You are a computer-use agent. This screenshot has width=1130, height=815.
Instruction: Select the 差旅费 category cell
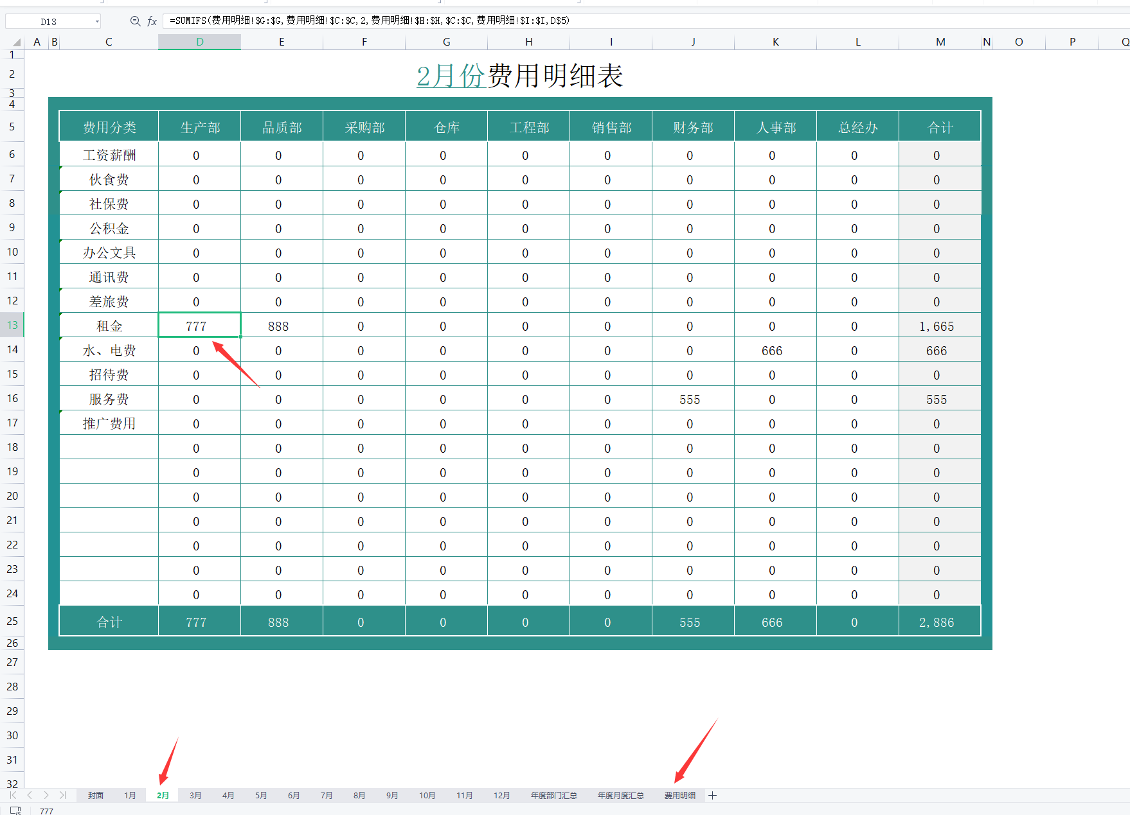[x=109, y=301]
